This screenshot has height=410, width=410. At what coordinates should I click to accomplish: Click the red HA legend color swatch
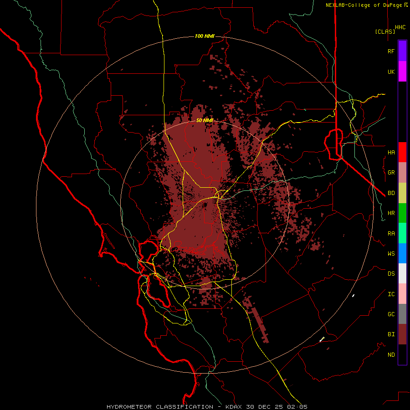(x=402, y=152)
